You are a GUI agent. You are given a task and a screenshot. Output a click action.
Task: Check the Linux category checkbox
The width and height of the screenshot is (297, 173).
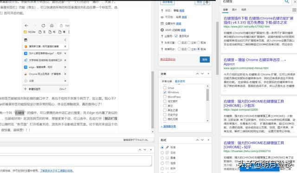click(x=165, y=88)
